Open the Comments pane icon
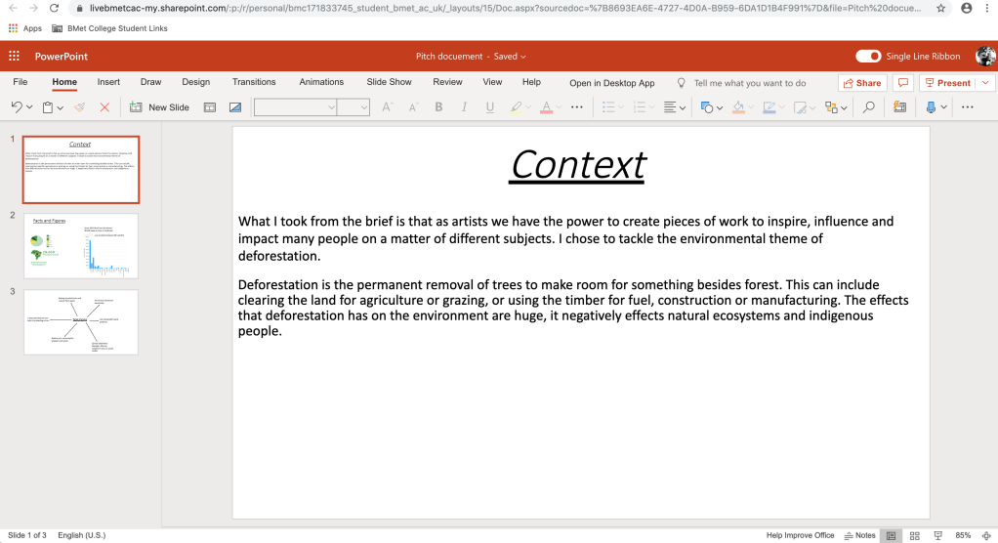 903,83
